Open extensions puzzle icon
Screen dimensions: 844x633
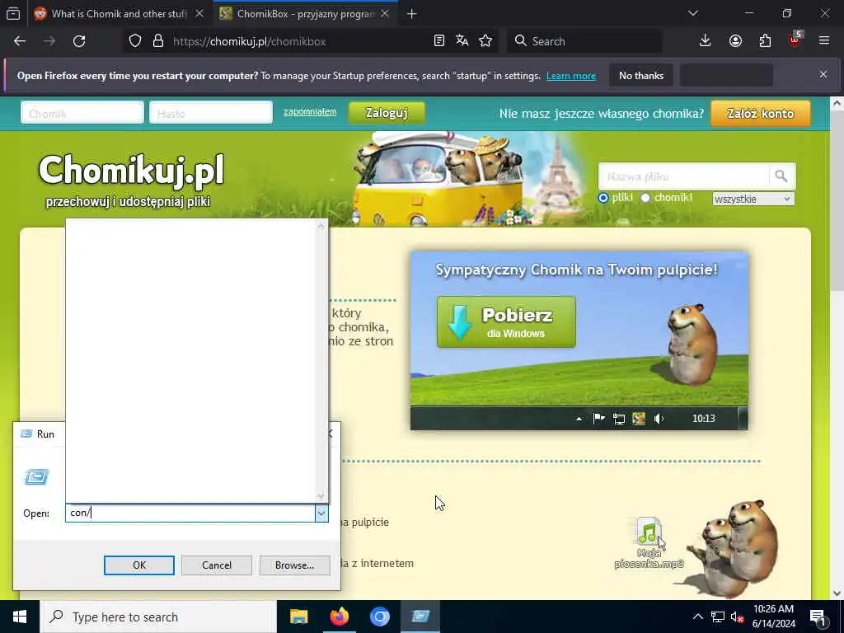[765, 41]
